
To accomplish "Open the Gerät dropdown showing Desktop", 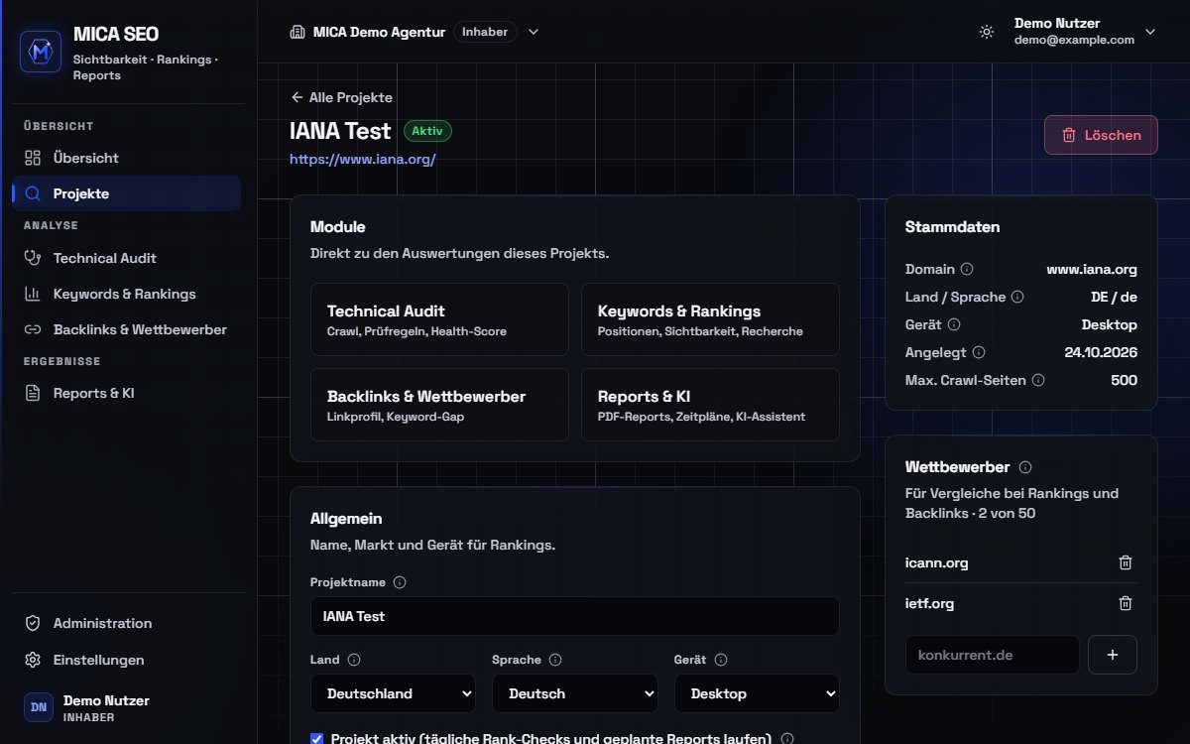I will tap(758, 693).
